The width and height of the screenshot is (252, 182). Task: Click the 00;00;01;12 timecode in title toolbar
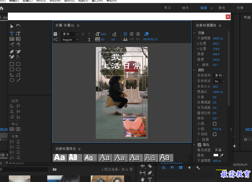pos(150,39)
